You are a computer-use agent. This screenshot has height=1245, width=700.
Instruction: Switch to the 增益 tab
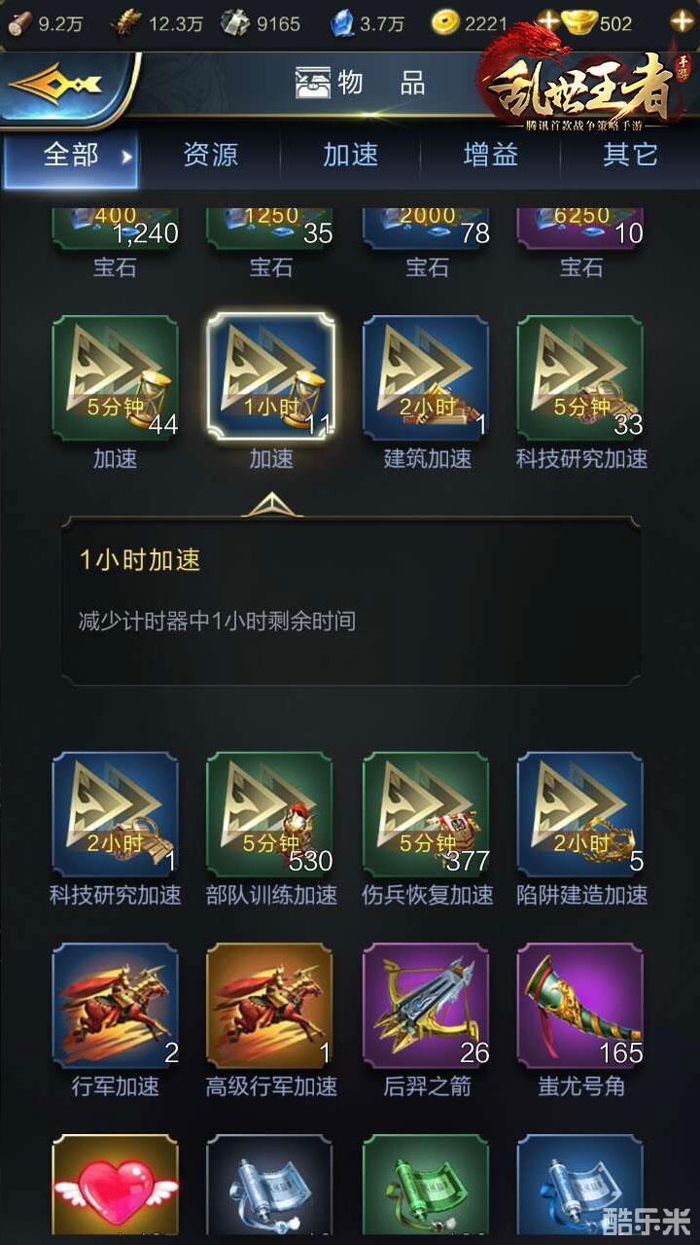tap(491, 155)
